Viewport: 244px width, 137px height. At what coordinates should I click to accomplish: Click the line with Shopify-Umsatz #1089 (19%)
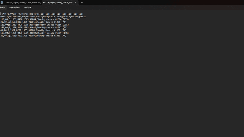pyautogui.click(x=34, y=33)
